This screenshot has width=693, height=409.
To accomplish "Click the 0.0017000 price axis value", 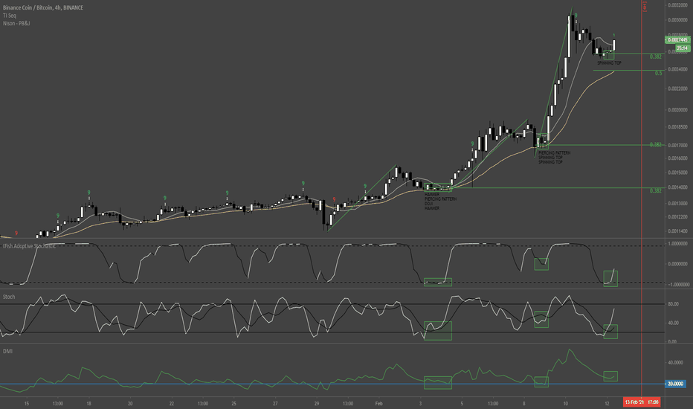I will click(677, 145).
